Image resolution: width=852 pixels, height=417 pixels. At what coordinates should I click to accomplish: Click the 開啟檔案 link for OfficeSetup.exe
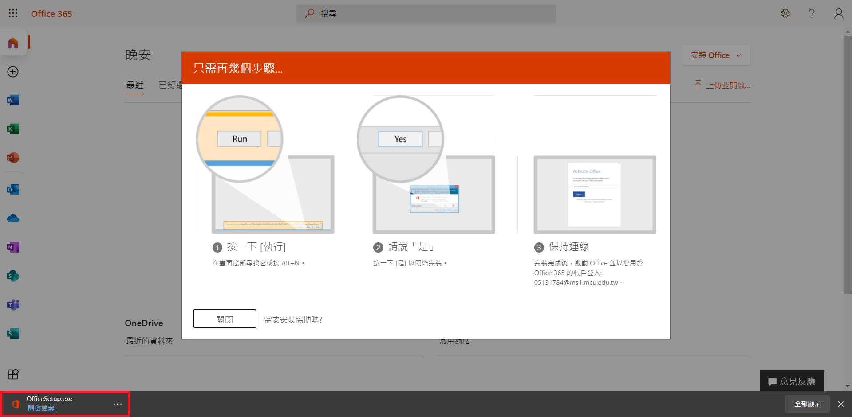(x=41, y=409)
